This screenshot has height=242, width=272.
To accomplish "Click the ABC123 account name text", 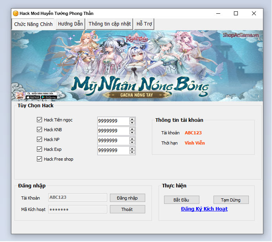I will pyautogui.click(x=193, y=133).
